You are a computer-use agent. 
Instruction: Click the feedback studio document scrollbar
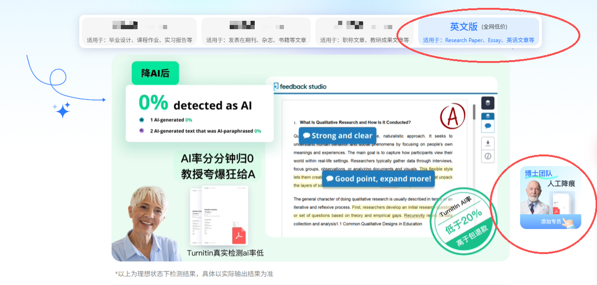coord(475,112)
